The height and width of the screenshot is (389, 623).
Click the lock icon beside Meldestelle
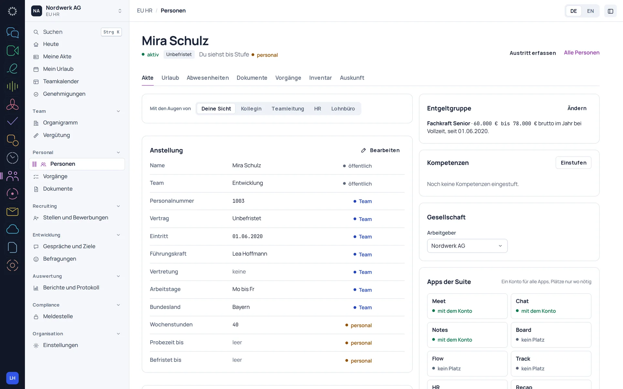[x=36, y=317]
